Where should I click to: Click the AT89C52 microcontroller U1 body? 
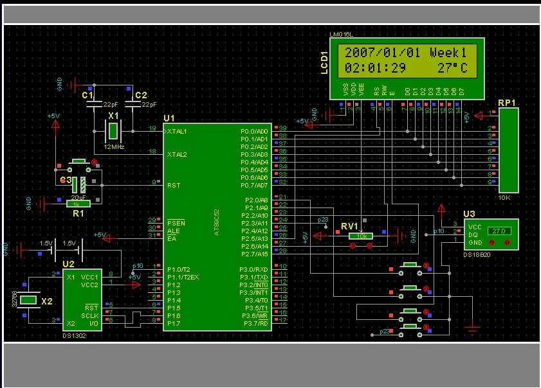tap(217, 225)
